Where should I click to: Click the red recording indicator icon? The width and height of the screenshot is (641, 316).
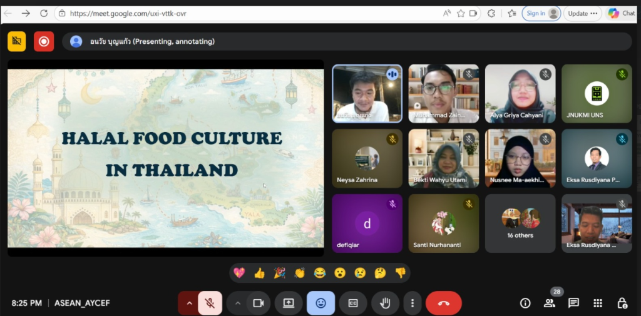click(x=44, y=41)
